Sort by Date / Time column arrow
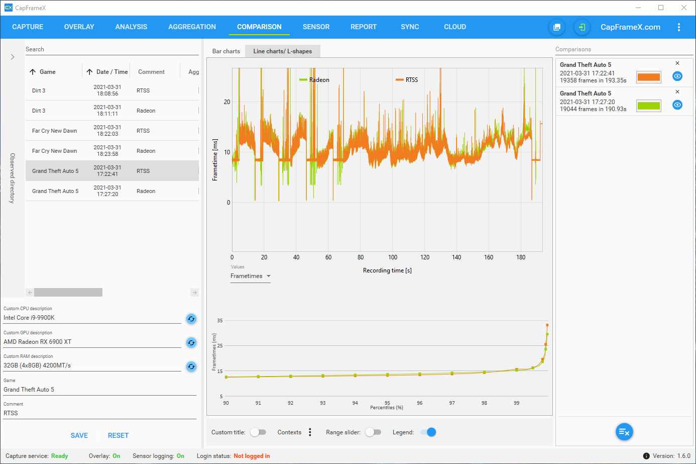 pos(89,72)
